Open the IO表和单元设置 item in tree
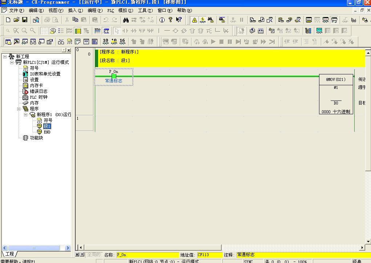The image size is (371, 263). tap(45, 74)
